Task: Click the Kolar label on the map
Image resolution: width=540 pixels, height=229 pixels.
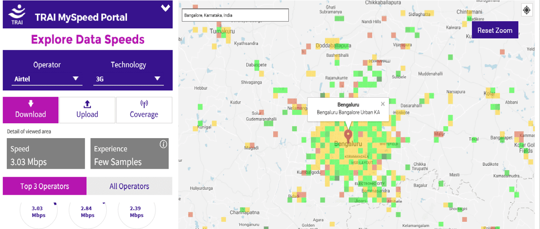Action: pos(489,93)
